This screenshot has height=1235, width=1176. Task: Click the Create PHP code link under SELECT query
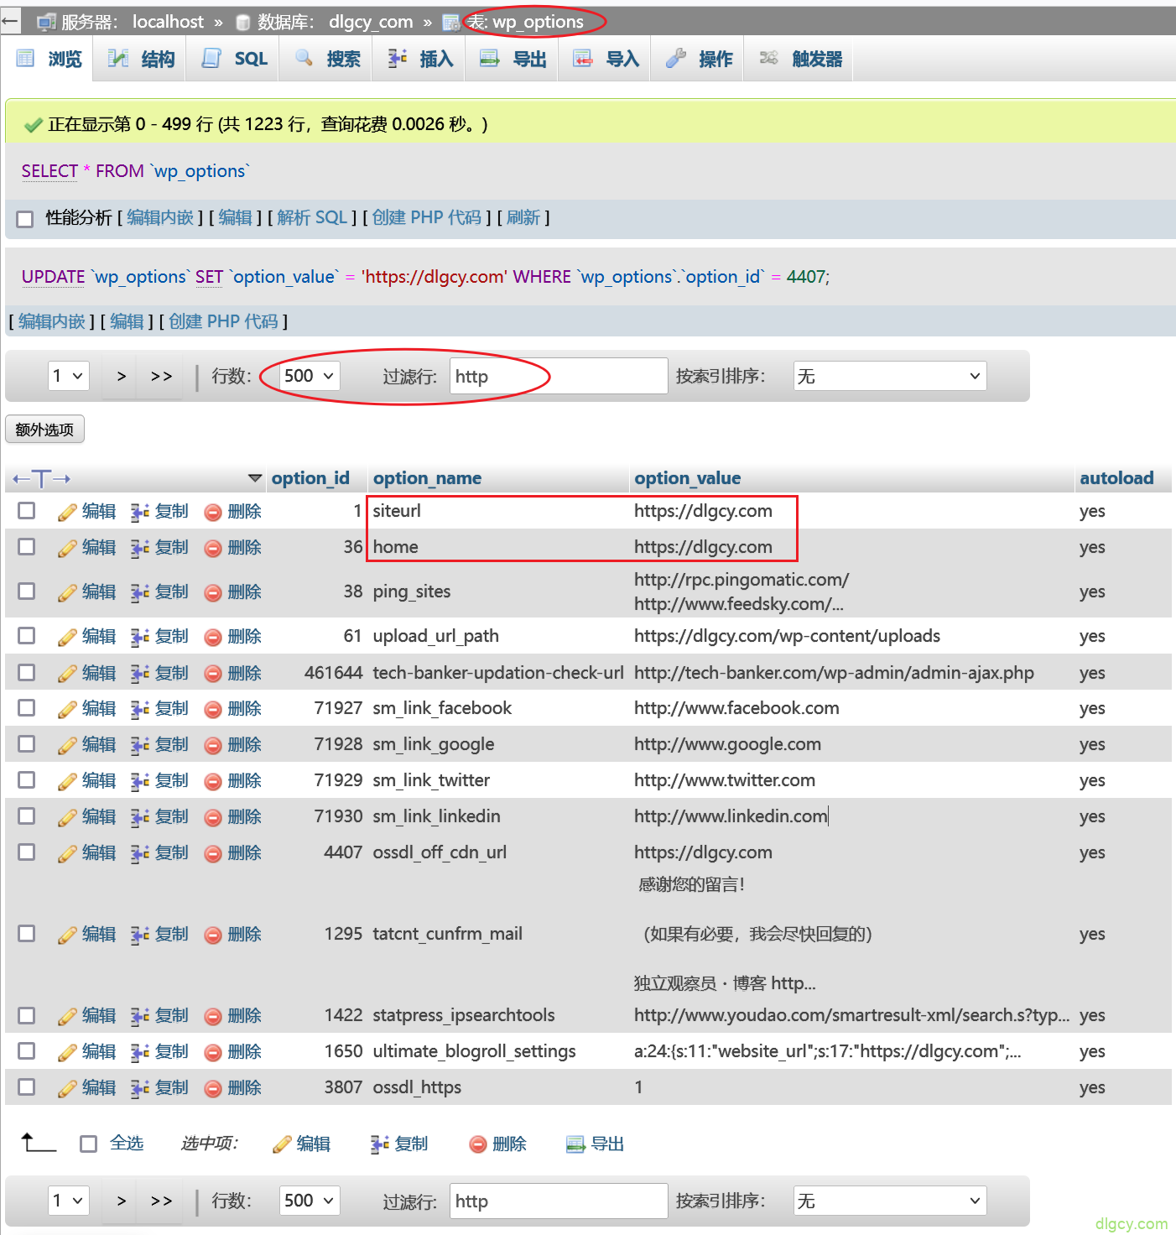(x=426, y=217)
